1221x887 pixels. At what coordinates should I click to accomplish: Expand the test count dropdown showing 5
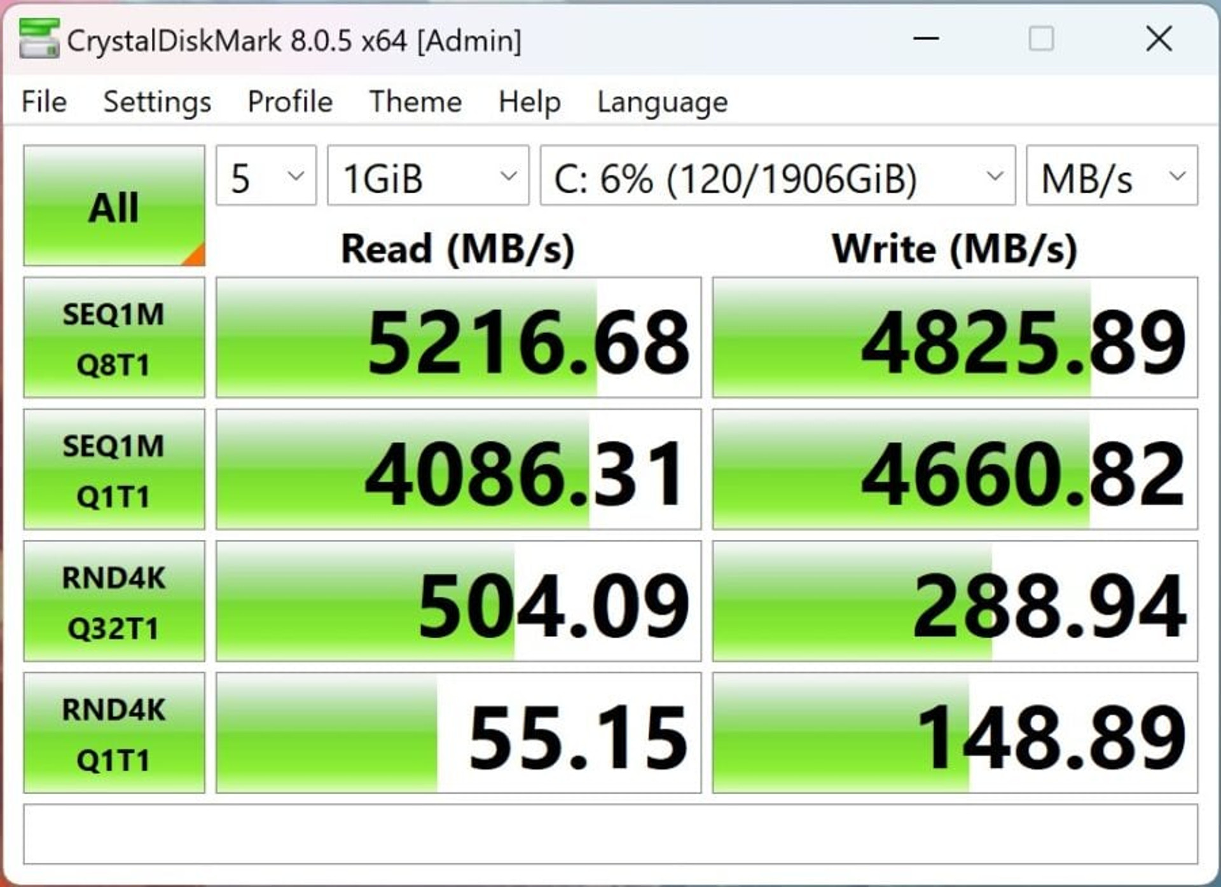pos(266,176)
